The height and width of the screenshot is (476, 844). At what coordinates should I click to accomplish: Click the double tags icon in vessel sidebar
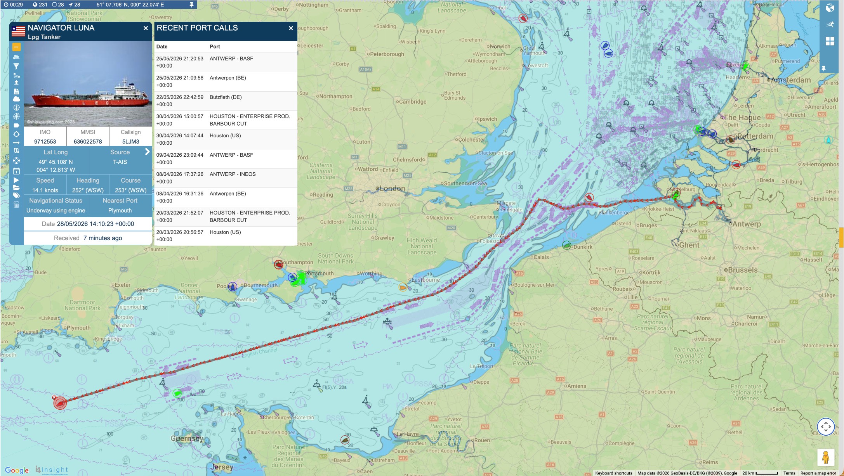[16, 196]
